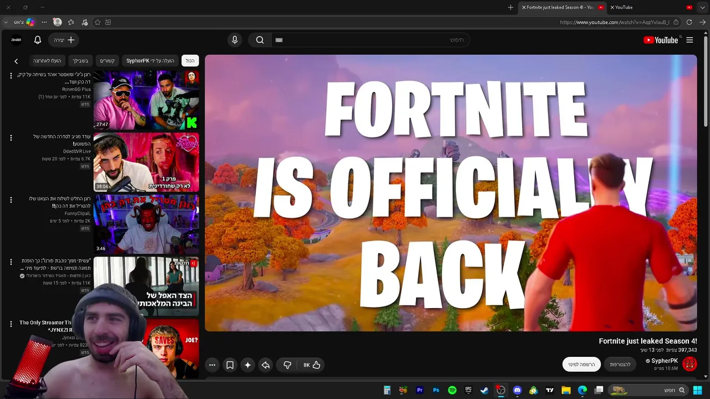Refresh the page in browser toolbar

pos(689,22)
